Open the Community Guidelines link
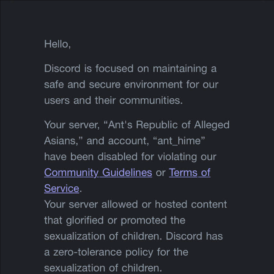Screen dimensions: 274x274 (98, 173)
